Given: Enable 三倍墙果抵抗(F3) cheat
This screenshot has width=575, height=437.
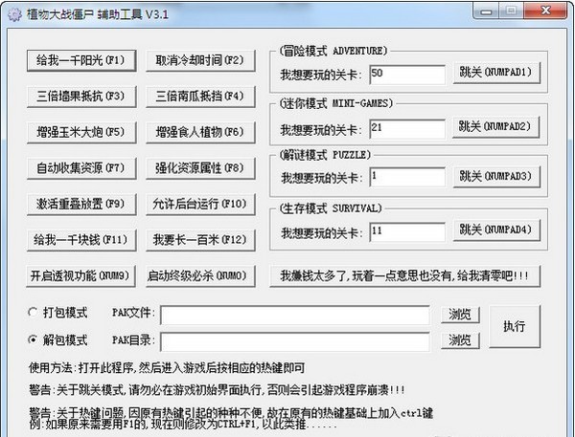Looking at the screenshot, I should point(80,96).
